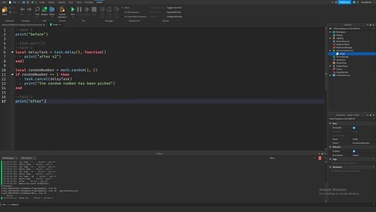Image resolution: width=376 pixels, height=212 pixels.
Task: Expand the TextChatService node in Explorer
Action: pos(330,75)
